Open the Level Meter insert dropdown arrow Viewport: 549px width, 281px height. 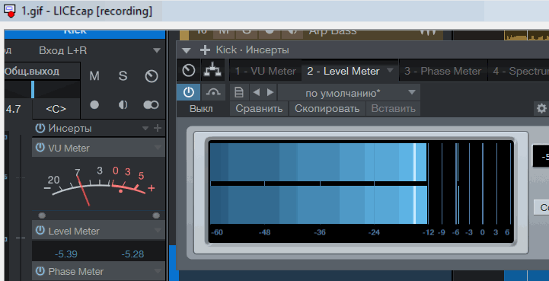158,231
